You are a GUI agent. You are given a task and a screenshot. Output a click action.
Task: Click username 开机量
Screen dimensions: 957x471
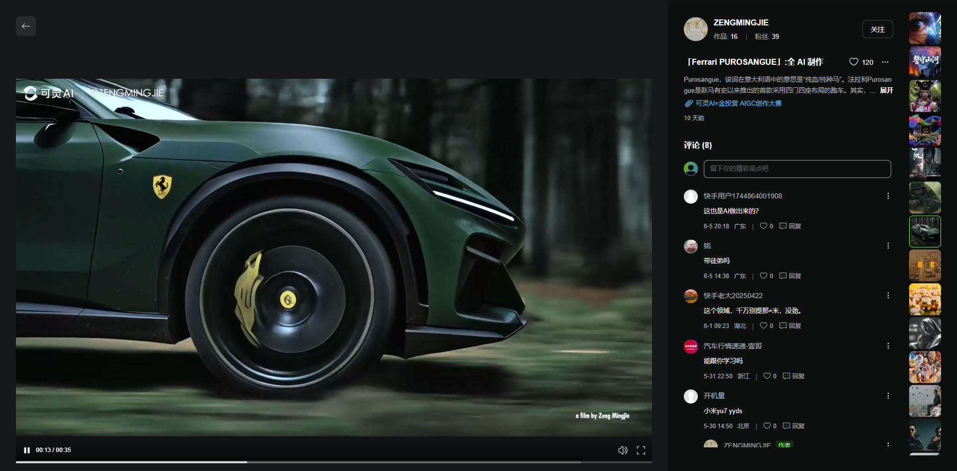coord(714,396)
